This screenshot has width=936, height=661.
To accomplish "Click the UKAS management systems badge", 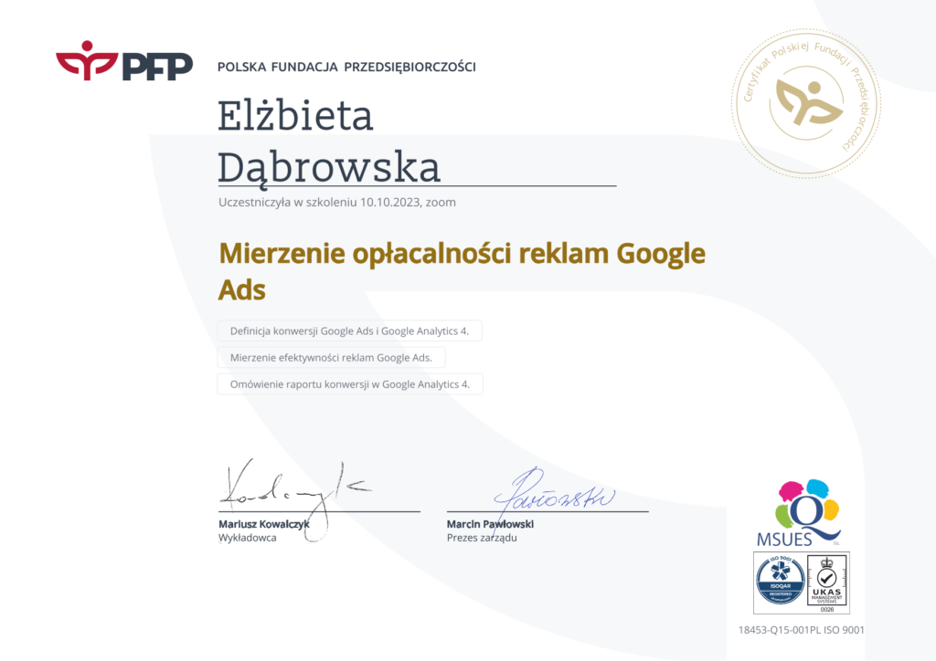I will pos(826,583).
